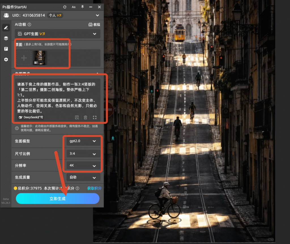
Task: Click the 生成质量 label
Action: click(22, 177)
